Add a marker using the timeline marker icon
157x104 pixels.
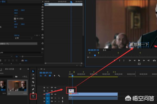click(x=54, y=76)
